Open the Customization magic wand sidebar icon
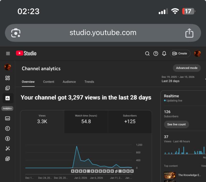This screenshot has height=182, width=206. point(7,148)
